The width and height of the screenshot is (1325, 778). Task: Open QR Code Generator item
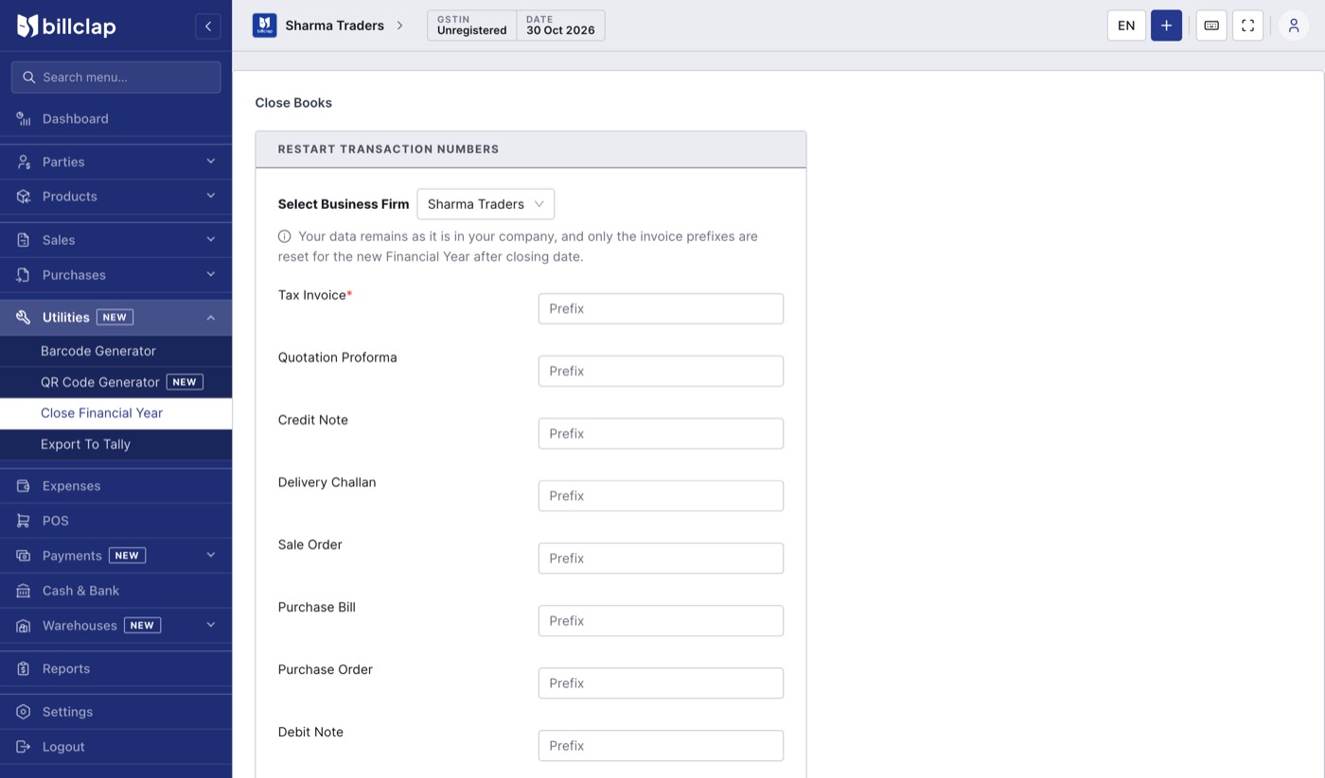tap(115, 382)
